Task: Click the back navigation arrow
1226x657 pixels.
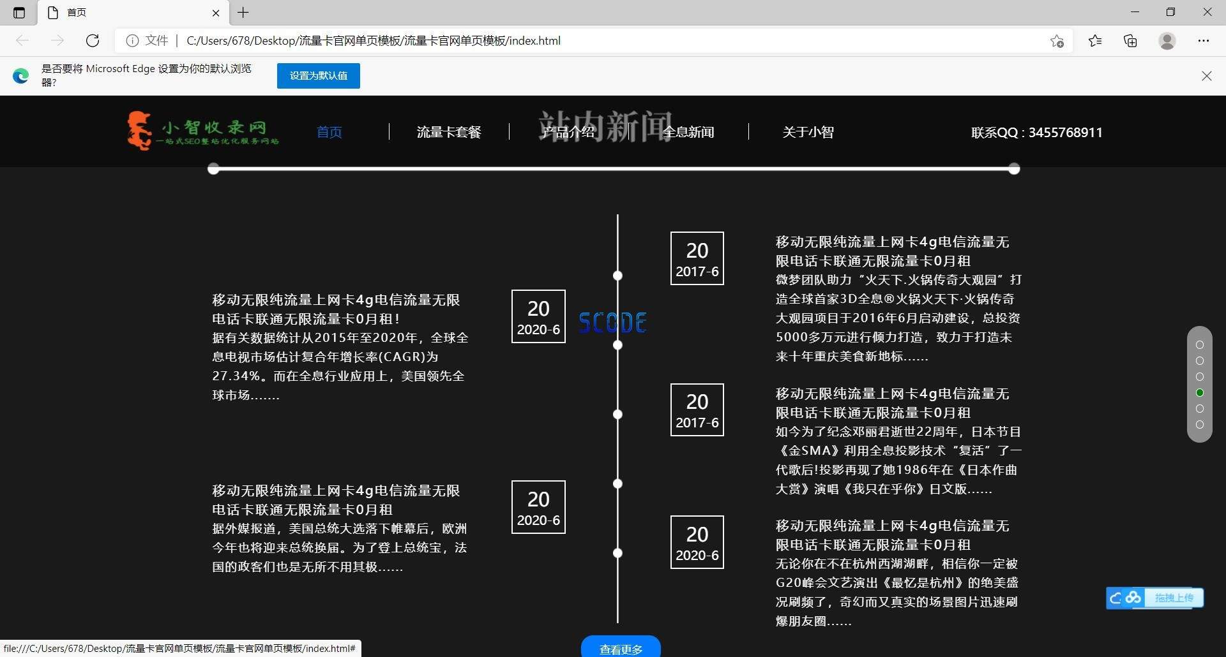Action: pyautogui.click(x=23, y=40)
